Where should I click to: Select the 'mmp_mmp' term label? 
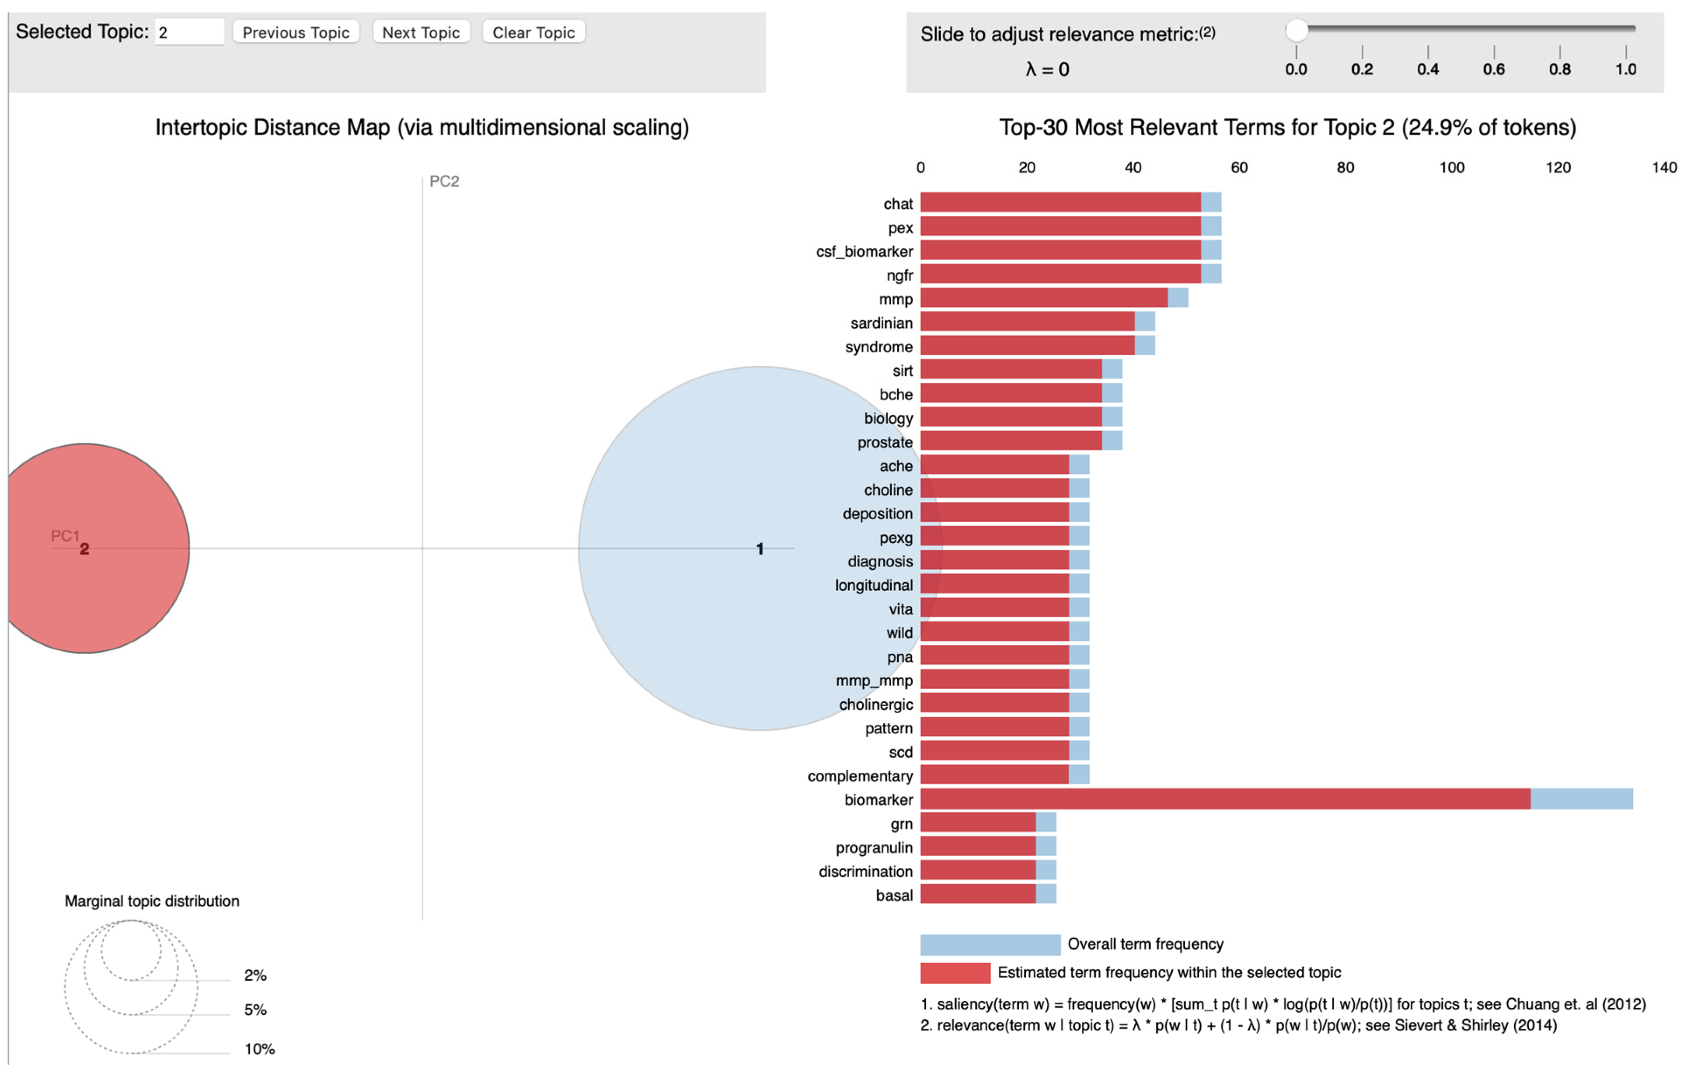(x=874, y=680)
